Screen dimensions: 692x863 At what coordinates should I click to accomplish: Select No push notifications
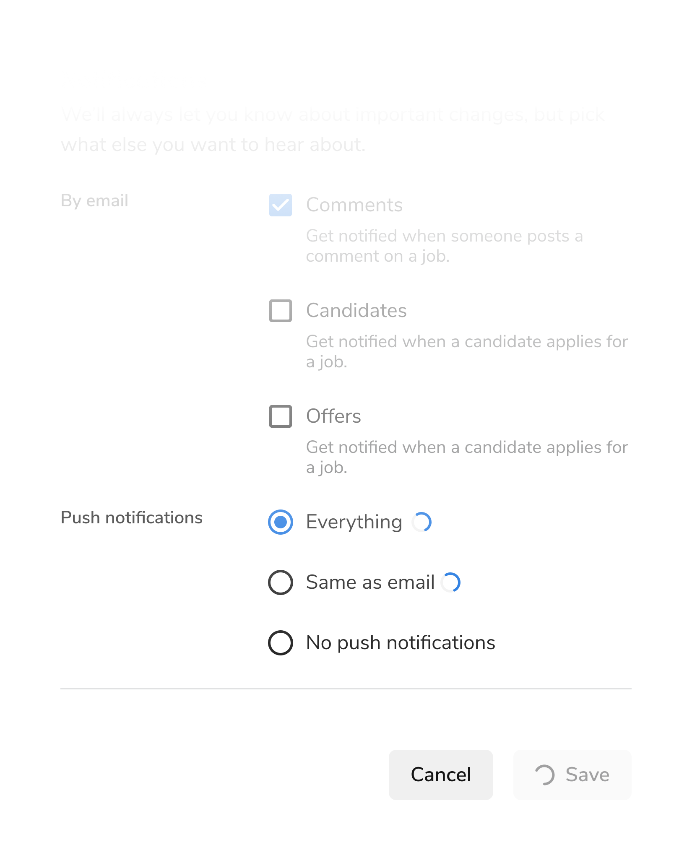point(280,642)
